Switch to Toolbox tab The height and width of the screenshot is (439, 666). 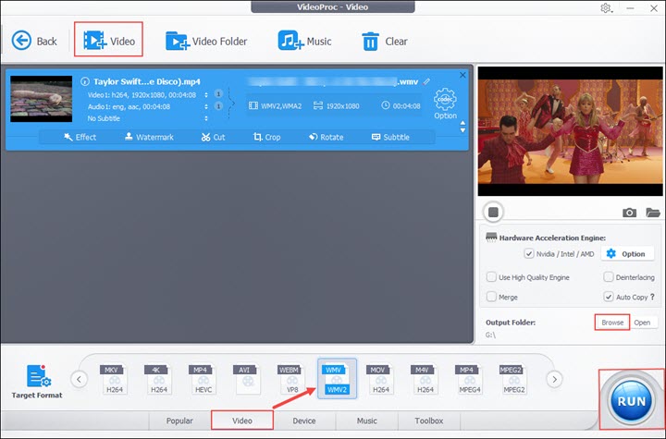[x=429, y=421]
